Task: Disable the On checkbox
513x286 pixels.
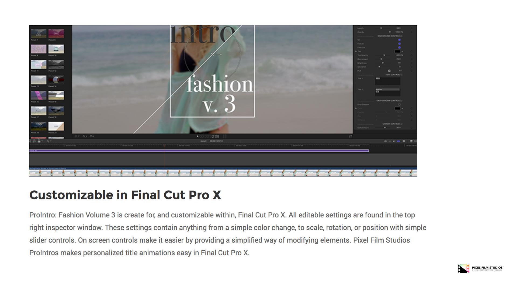Action: [399, 40]
